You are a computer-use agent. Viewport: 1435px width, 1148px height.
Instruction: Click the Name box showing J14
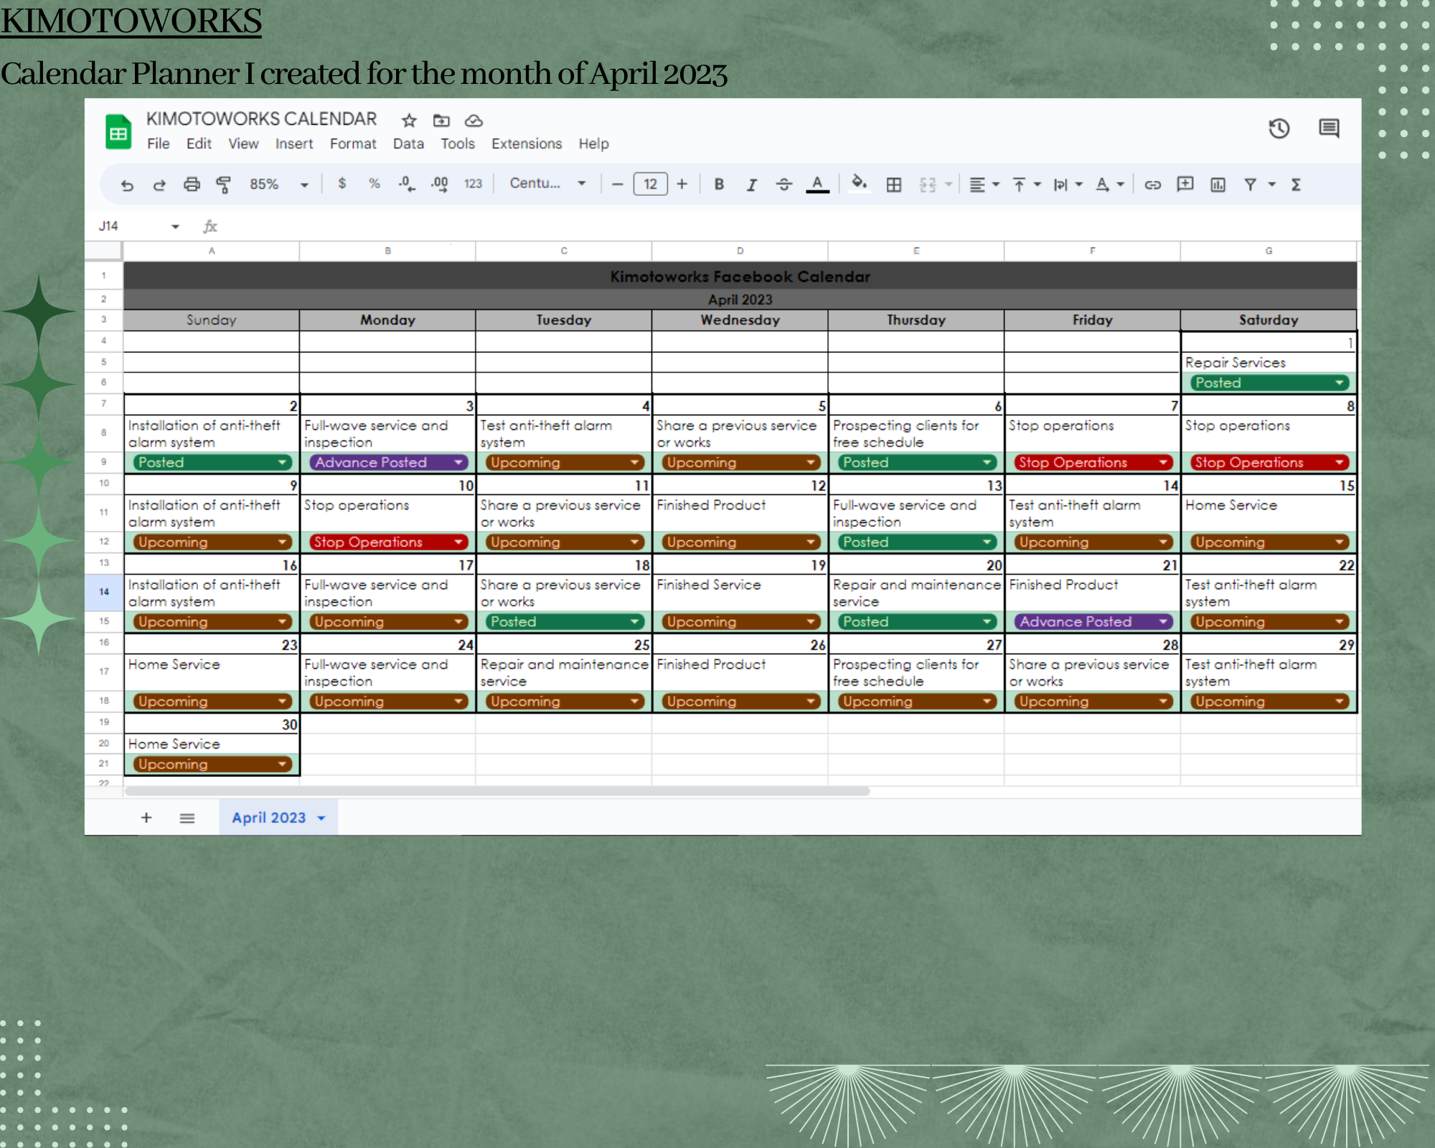point(138,226)
